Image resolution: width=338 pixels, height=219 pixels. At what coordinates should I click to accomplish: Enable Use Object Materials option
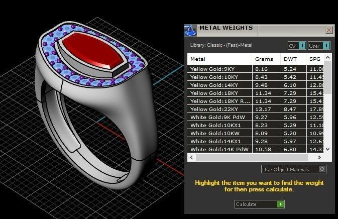point(294,169)
